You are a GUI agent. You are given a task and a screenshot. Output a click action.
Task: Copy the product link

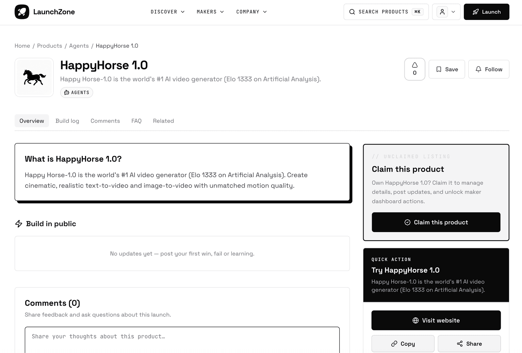pos(403,344)
